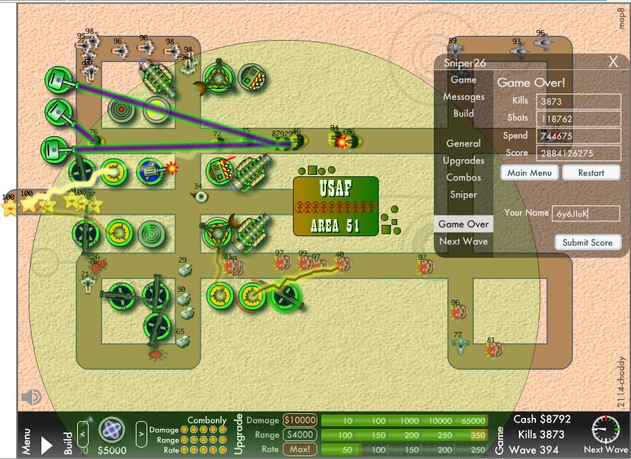Click the Range upgrade level bar
The height and width of the screenshot is (459, 631).
tap(404, 435)
